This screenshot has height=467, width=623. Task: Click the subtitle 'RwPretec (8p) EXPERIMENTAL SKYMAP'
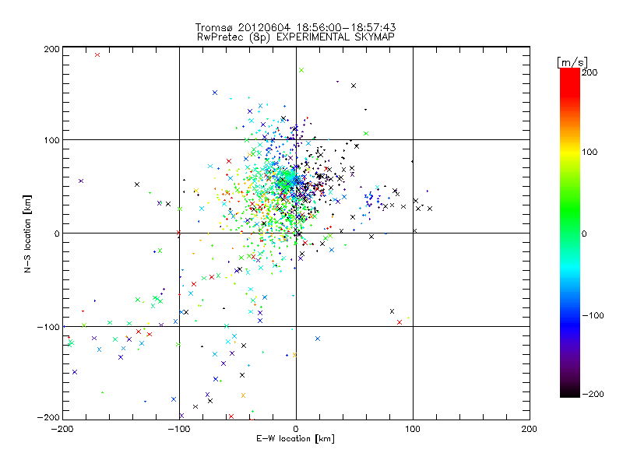(296, 37)
